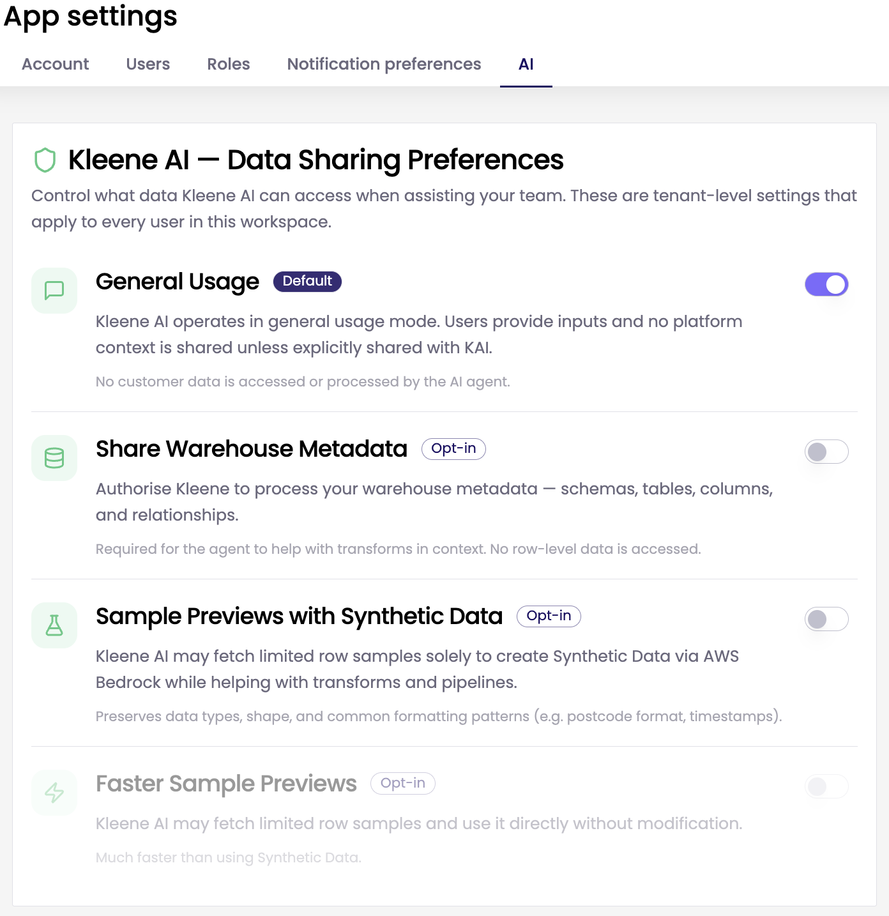Image resolution: width=889 pixels, height=916 pixels.
Task: Enable Sample Previews with Synthetic Data toggle
Action: click(826, 619)
